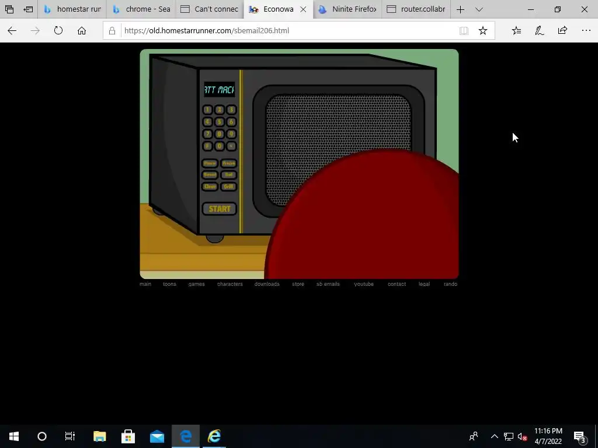Close the Econowa tab

[x=303, y=9]
